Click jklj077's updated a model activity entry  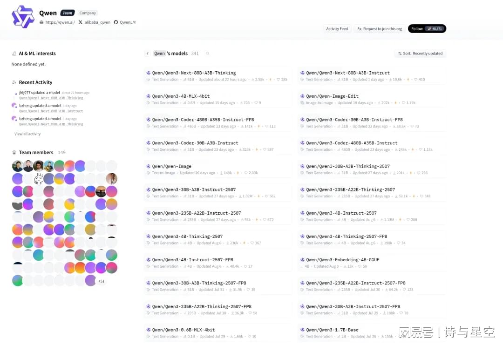pos(40,93)
